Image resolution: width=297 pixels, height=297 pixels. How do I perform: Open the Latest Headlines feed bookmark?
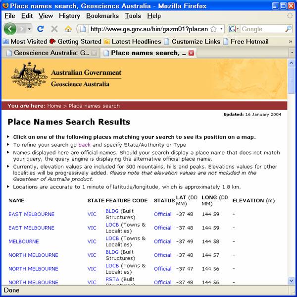pyautogui.click(x=132, y=41)
